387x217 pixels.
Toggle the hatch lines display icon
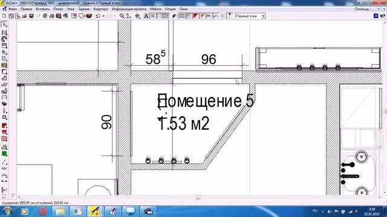coord(182,16)
